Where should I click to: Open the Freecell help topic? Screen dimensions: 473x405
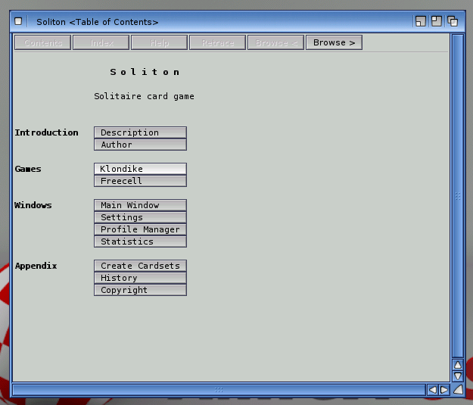click(x=140, y=181)
